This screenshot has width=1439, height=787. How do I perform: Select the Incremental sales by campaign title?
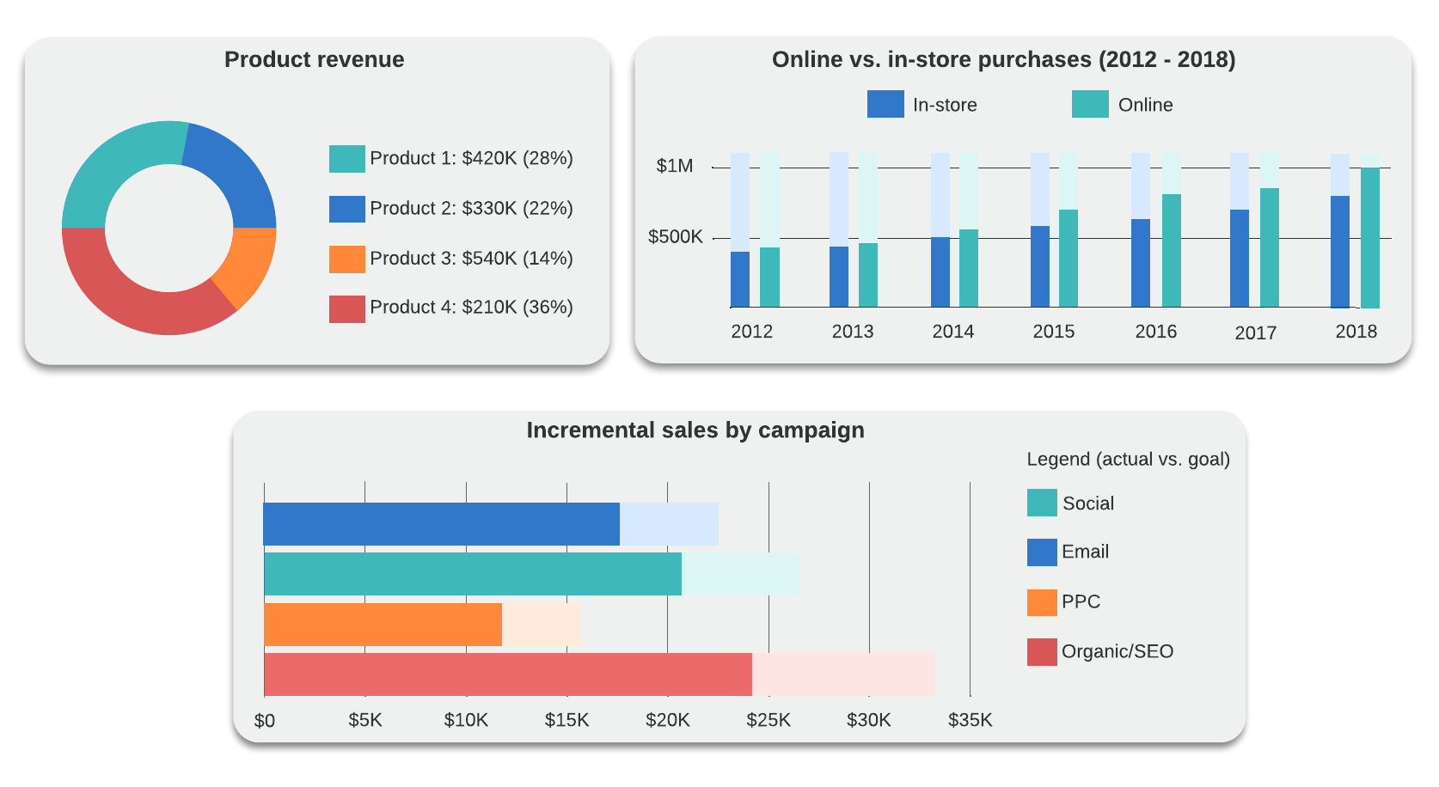click(x=695, y=430)
